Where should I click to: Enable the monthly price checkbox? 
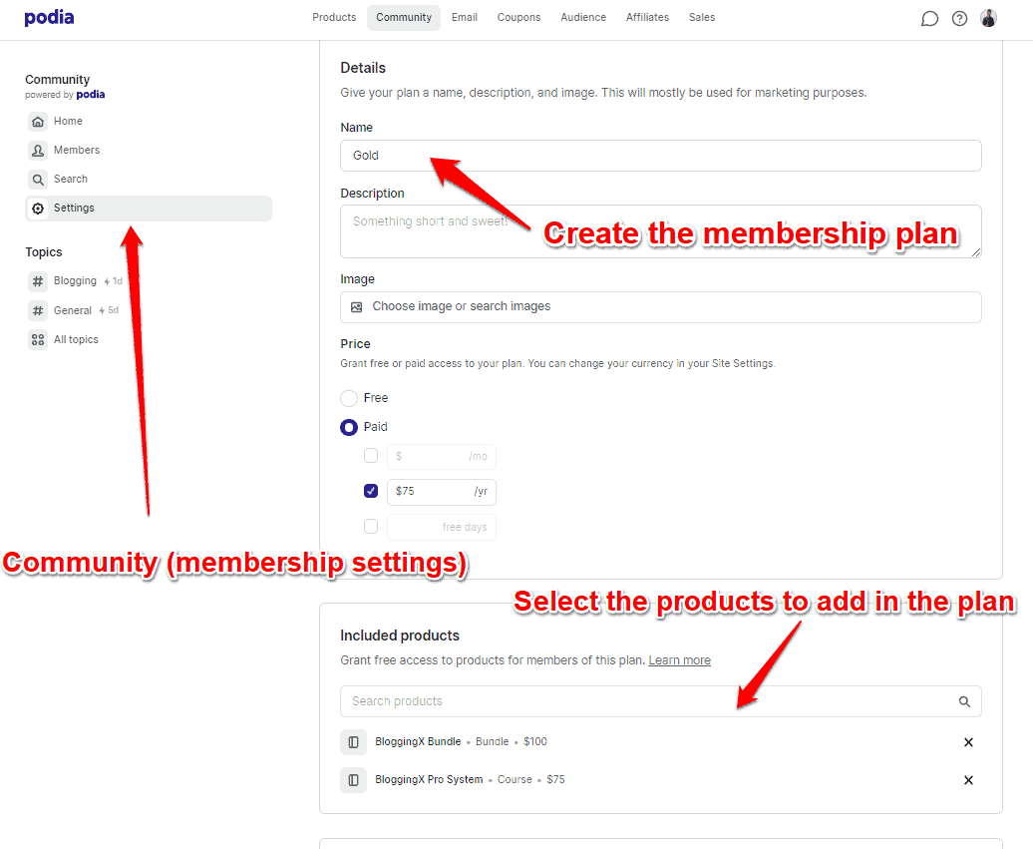tap(371, 455)
